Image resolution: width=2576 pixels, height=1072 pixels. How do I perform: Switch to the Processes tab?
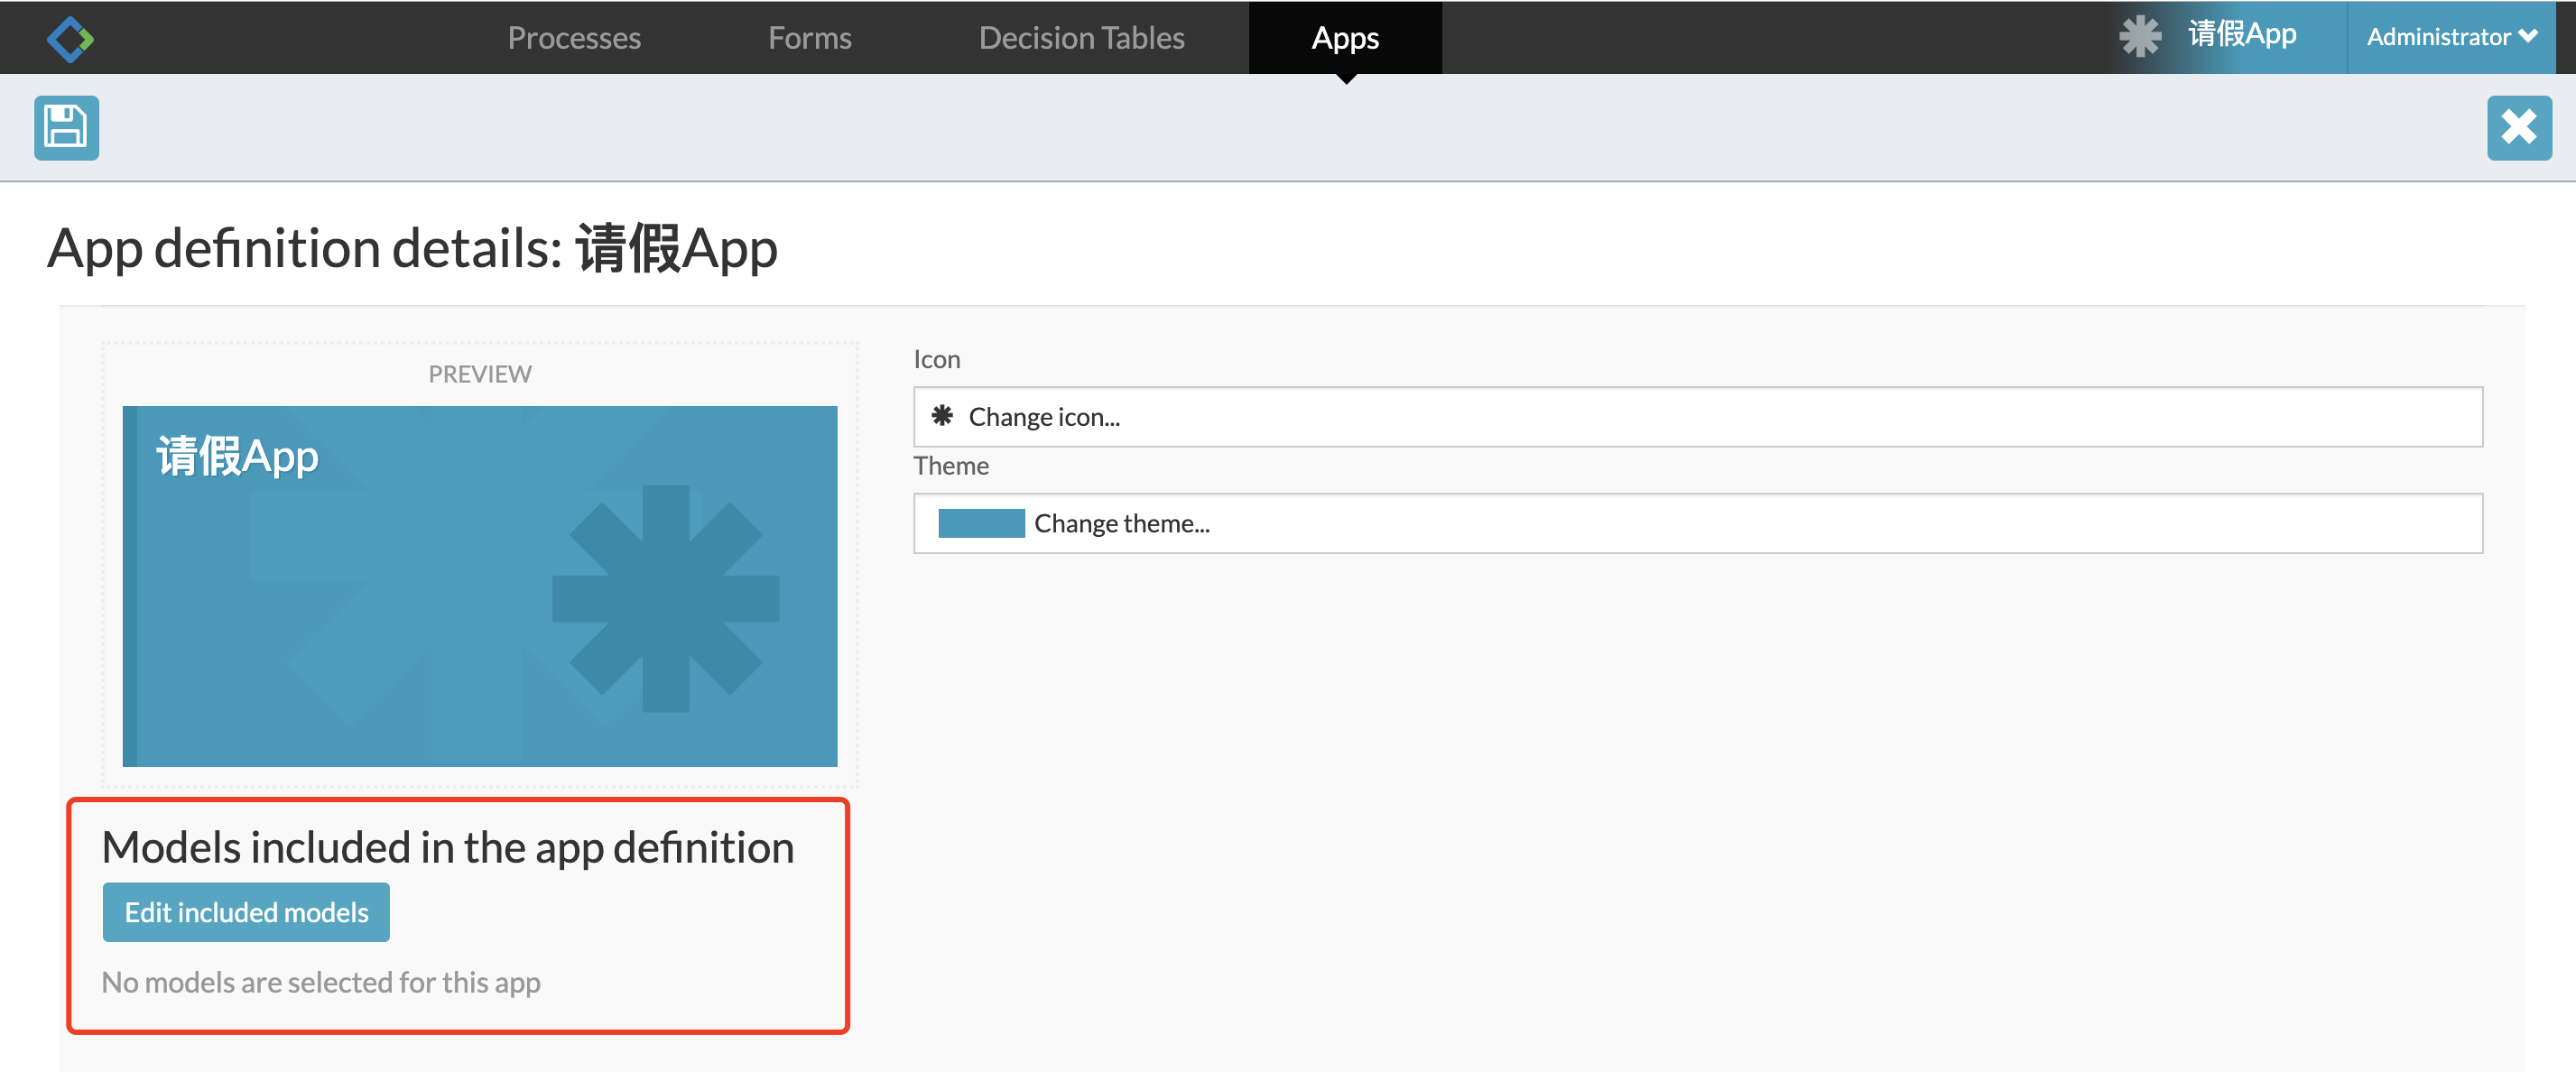[x=575, y=37]
